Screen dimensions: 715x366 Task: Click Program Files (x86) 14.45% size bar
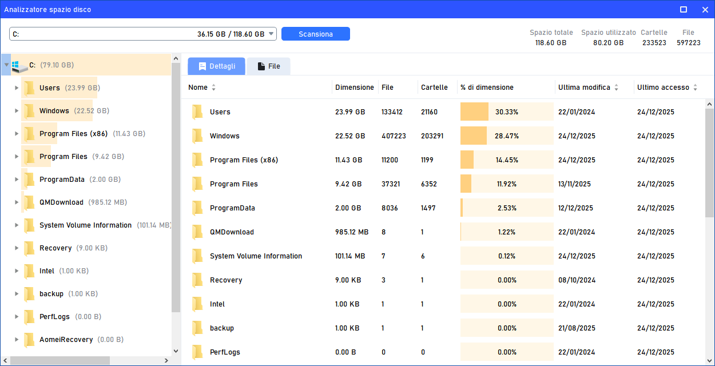coord(507,160)
